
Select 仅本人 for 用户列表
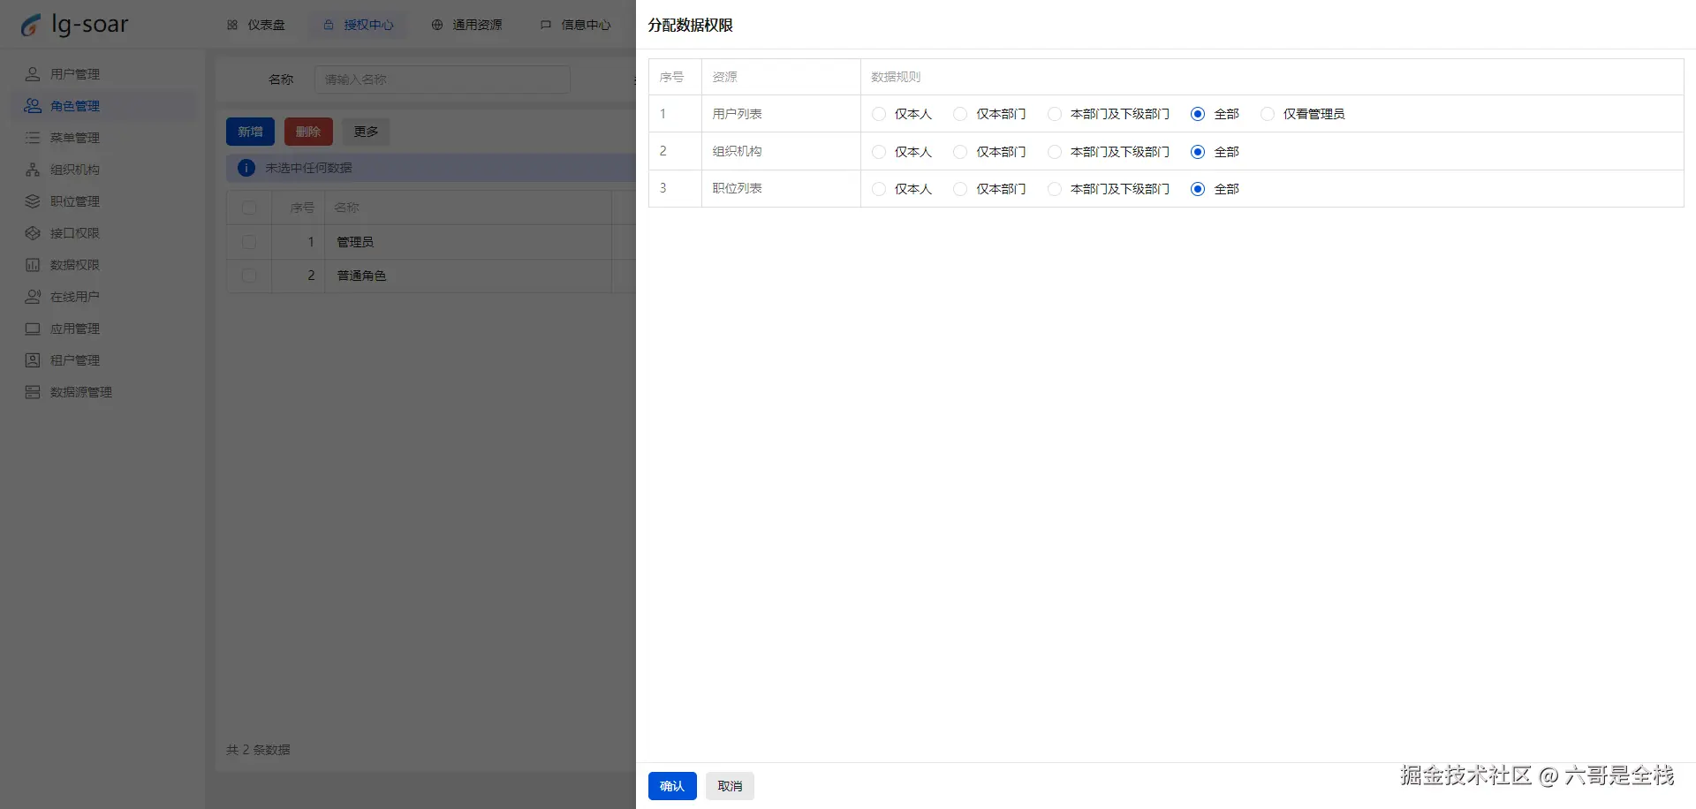click(x=879, y=114)
